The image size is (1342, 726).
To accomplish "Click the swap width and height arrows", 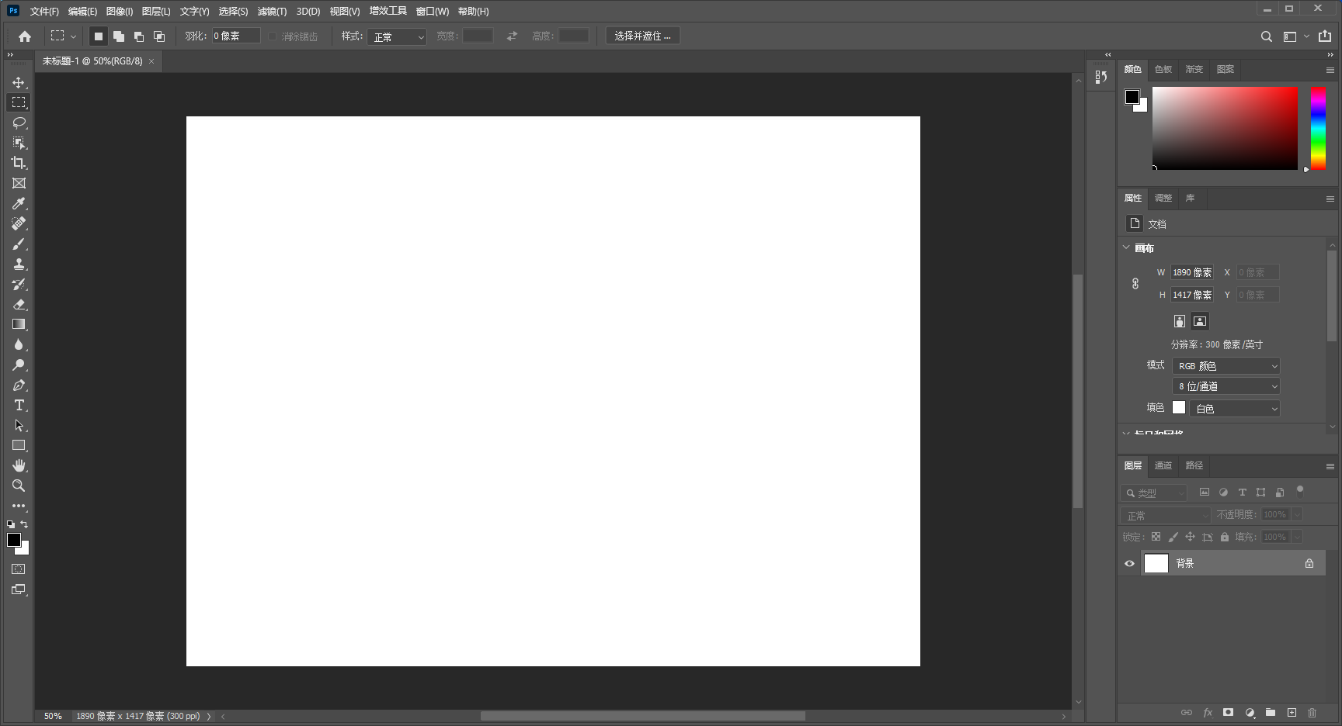I will (x=512, y=36).
